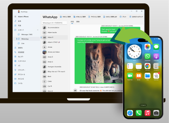
Task: Tap the Calendar app on the iPhone
Action: 156,76
